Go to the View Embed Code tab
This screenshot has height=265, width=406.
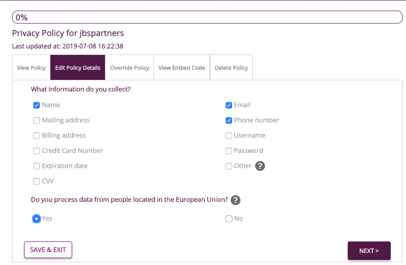182,68
